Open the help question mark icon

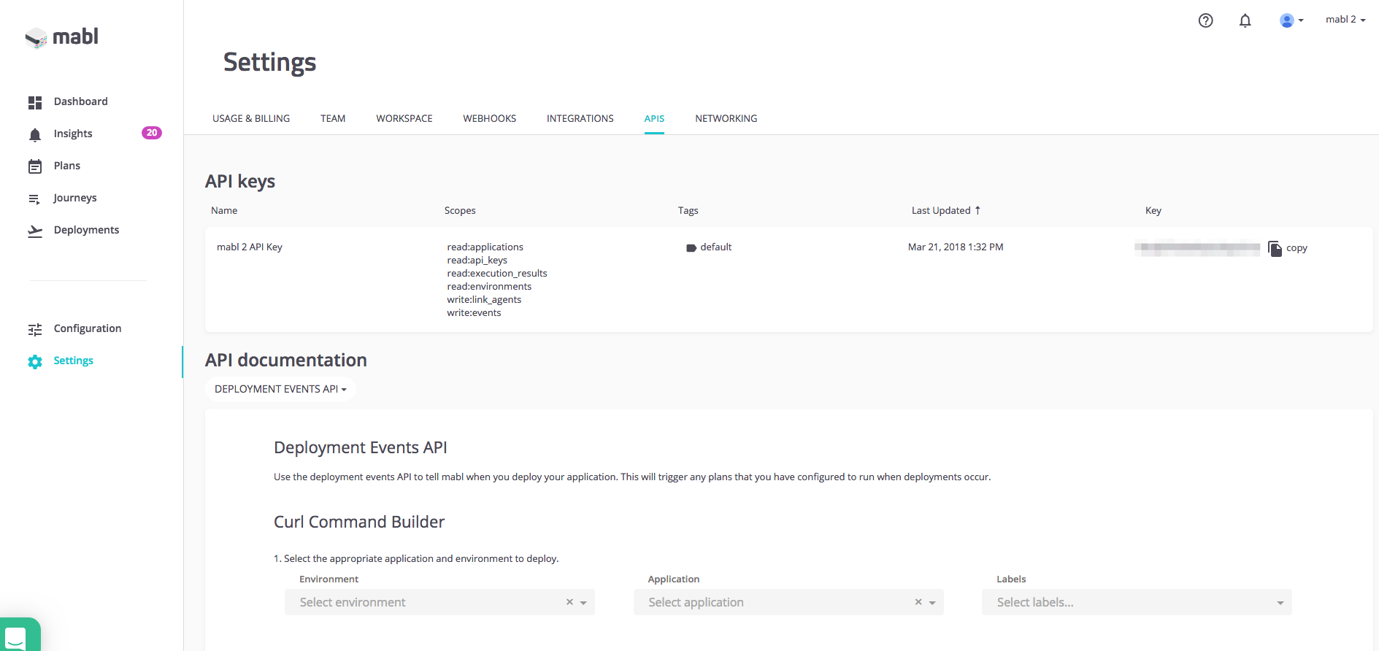[1206, 20]
